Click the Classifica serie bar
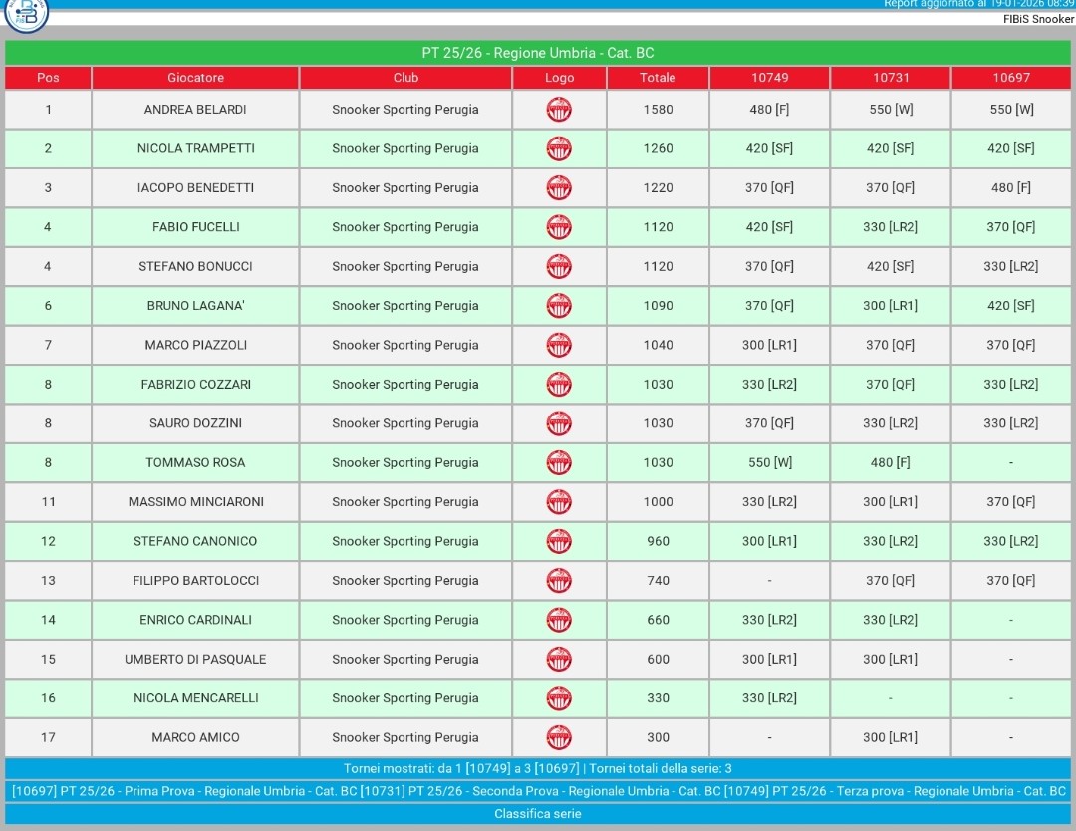The width and height of the screenshot is (1076, 831). coord(538,814)
